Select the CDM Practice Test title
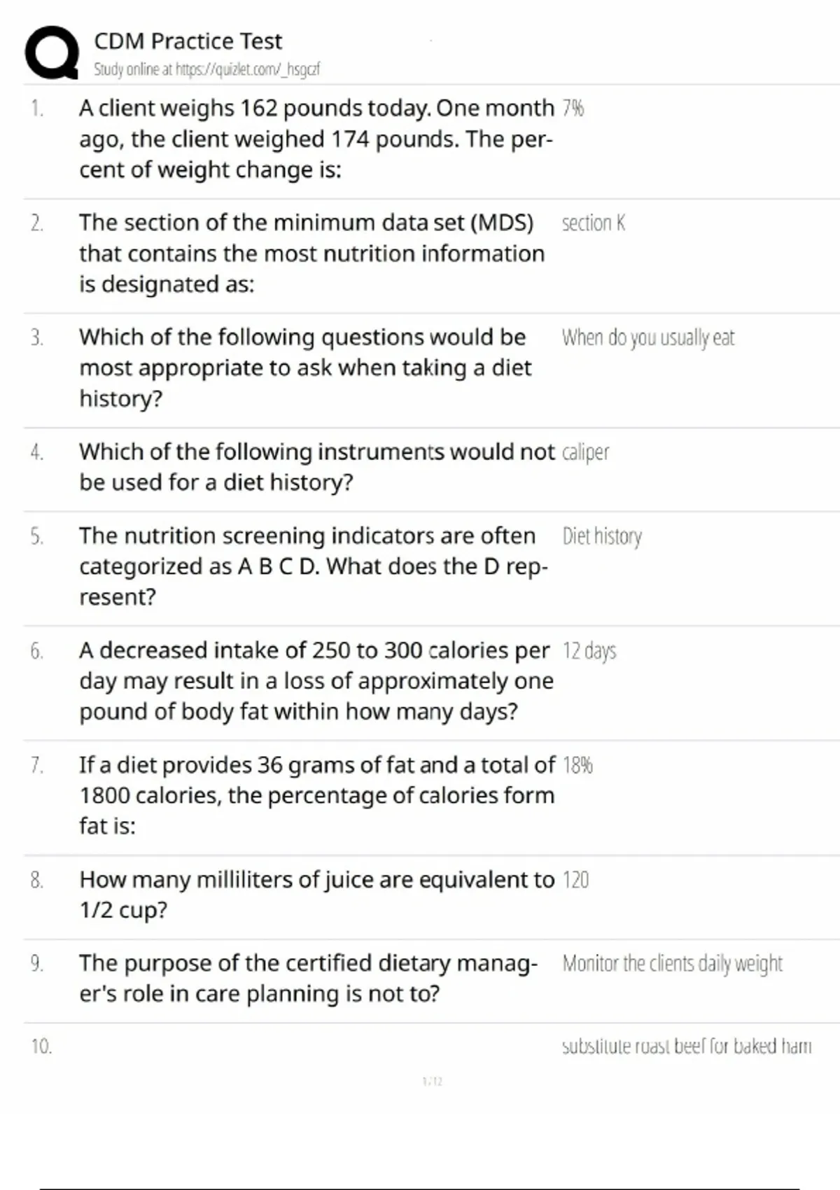Image resolution: width=840 pixels, height=1190 pixels. click(188, 41)
